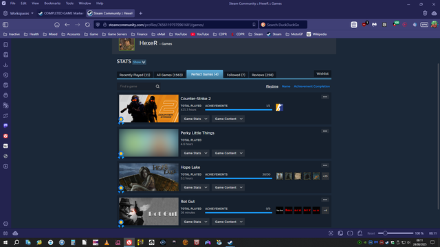Open the Reading List sidebar panel
The height and width of the screenshot is (247, 440).
click(x=5, y=55)
